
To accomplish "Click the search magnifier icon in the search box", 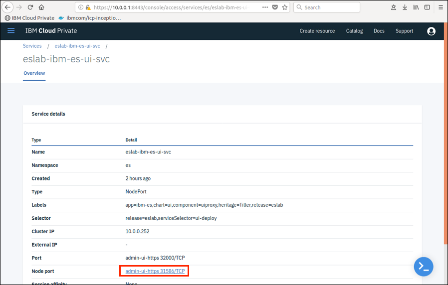I will (x=299, y=7).
